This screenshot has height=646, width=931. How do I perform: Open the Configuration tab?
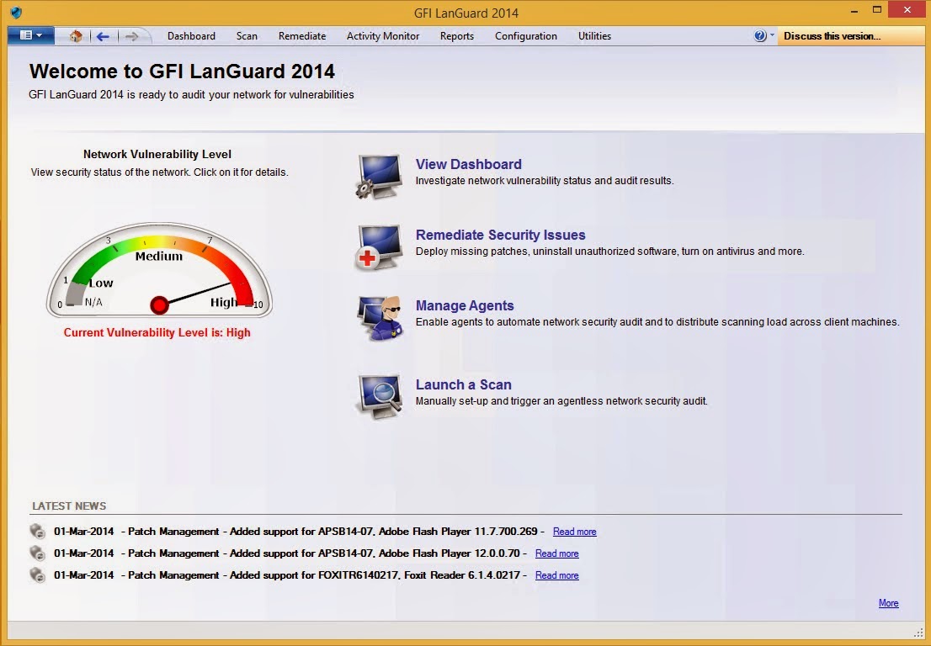pos(526,36)
